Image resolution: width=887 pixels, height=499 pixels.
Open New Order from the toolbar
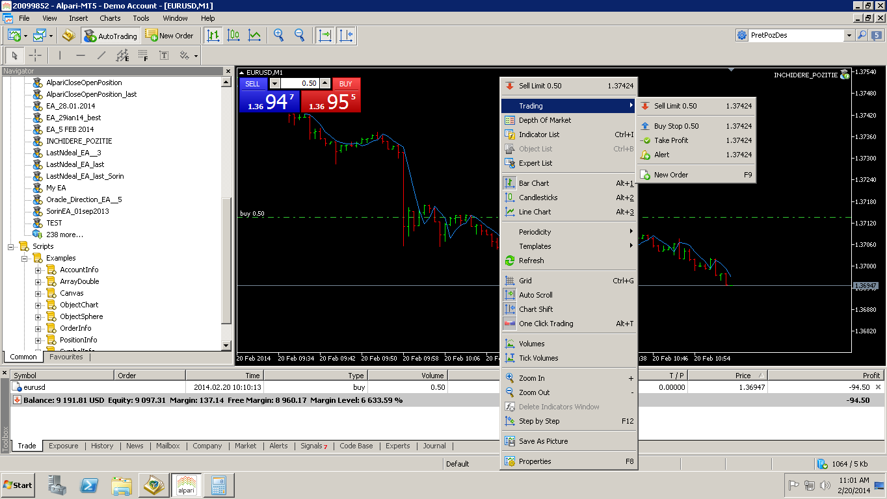(x=170, y=36)
